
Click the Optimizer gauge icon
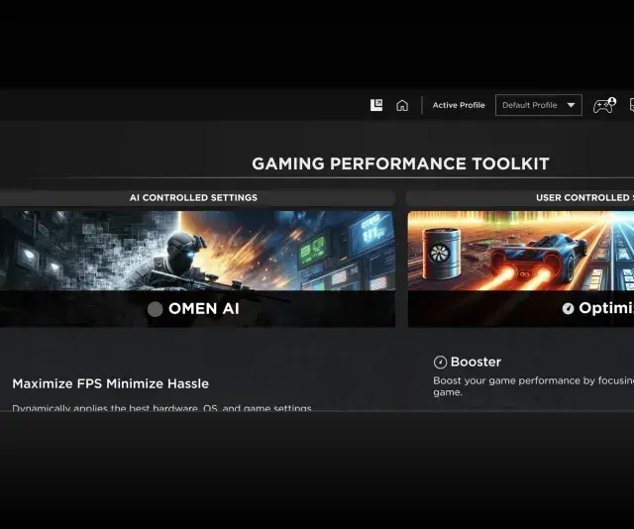pos(568,309)
